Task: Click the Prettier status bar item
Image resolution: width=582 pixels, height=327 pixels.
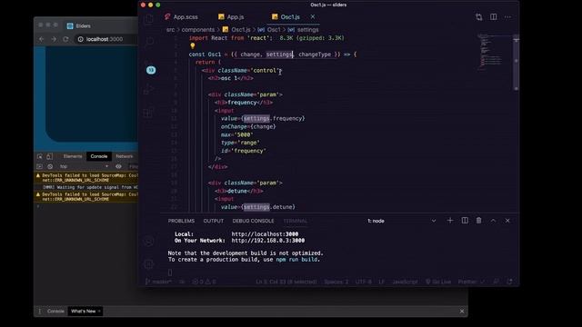Action: click(471, 282)
